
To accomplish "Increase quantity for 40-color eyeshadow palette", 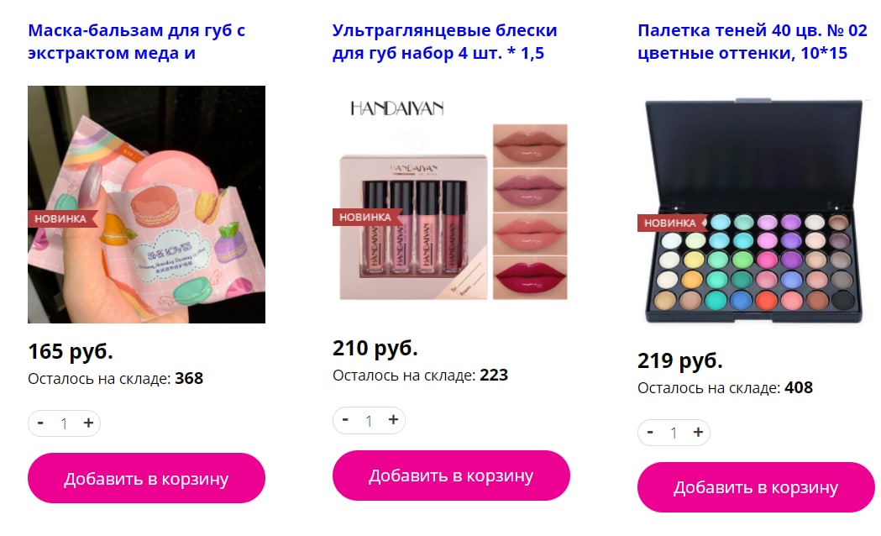I will 698,432.
